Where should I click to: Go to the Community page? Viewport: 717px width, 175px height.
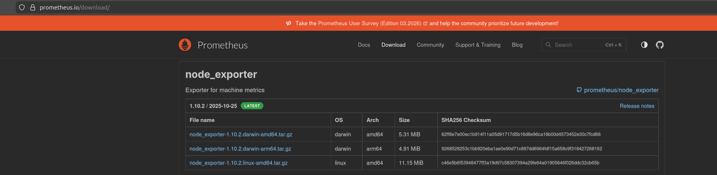[430, 45]
